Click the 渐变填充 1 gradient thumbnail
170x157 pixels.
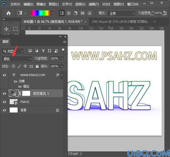pyautogui.click(x=14, y=93)
